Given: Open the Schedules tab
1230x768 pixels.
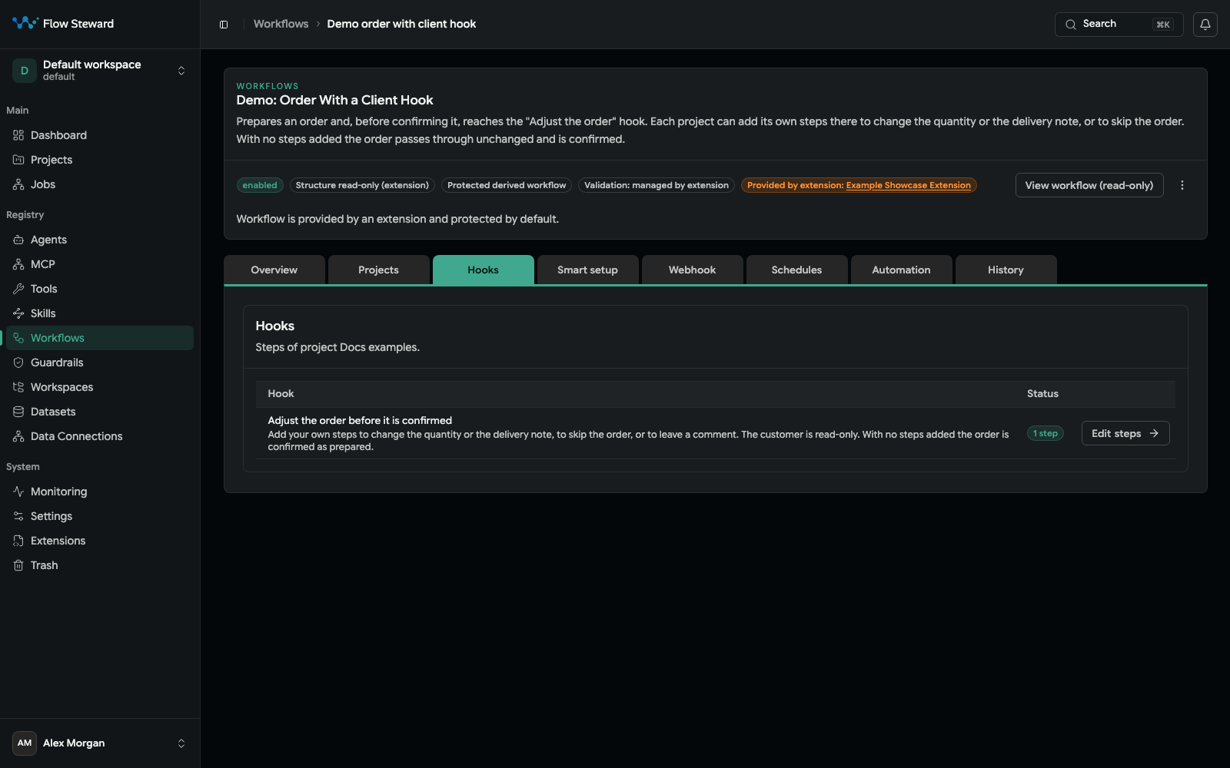Looking at the screenshot, I should (796, 270).
